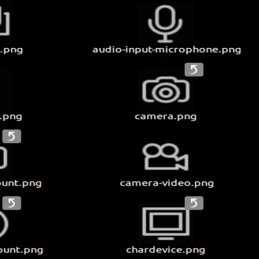
Task: Click the symlink arrow emblem on camera.png
Action: point(194,69)
